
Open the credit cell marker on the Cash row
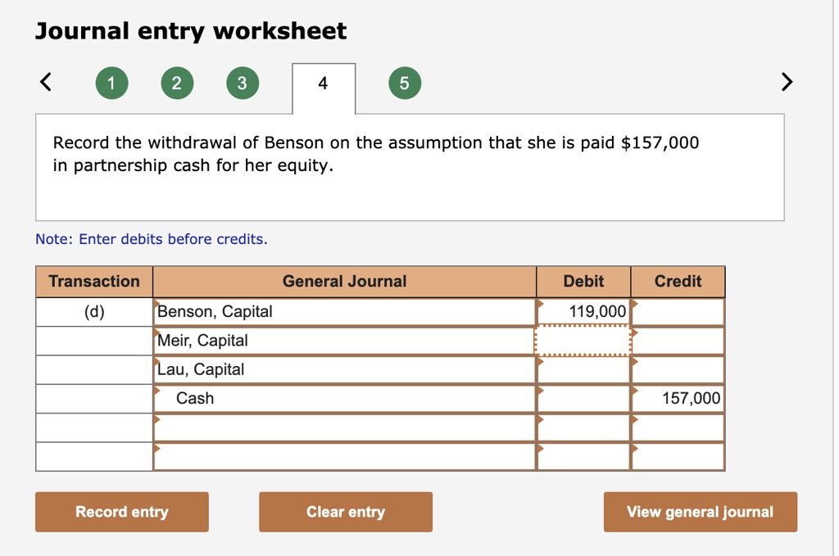point(632,393)
